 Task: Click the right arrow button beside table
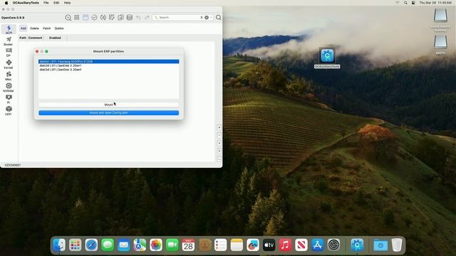219,151
